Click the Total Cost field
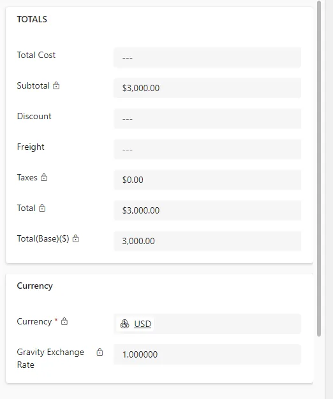Screen dimensions: 333x399 [207, 57]
